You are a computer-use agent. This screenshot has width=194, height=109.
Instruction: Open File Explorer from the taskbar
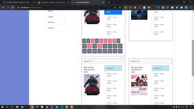(17, 107)
